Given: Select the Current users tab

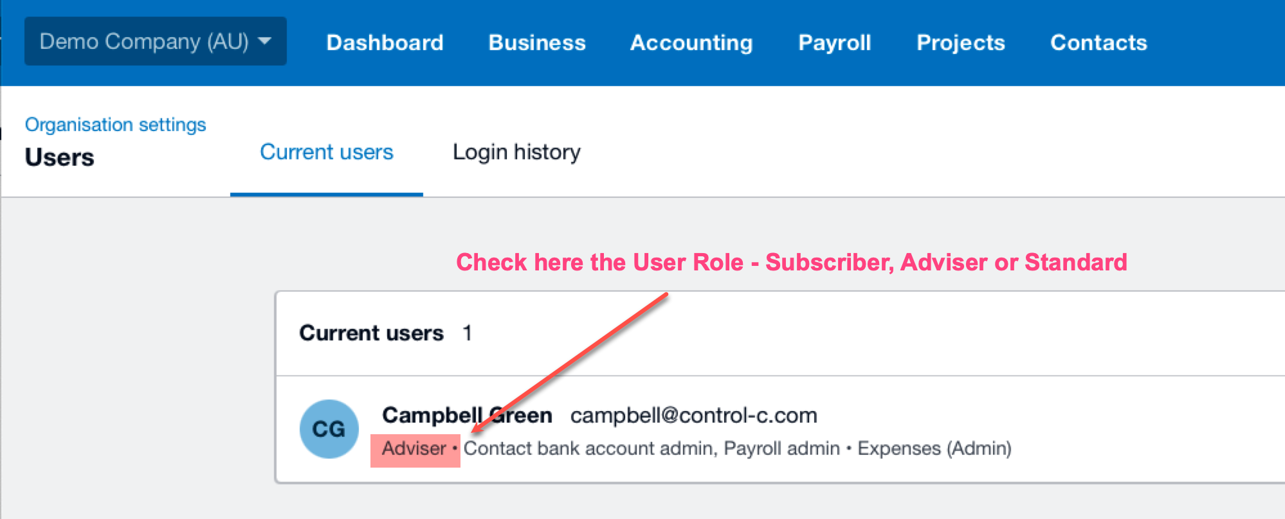Looking at the screenshot, I should (x=327, y=152).
